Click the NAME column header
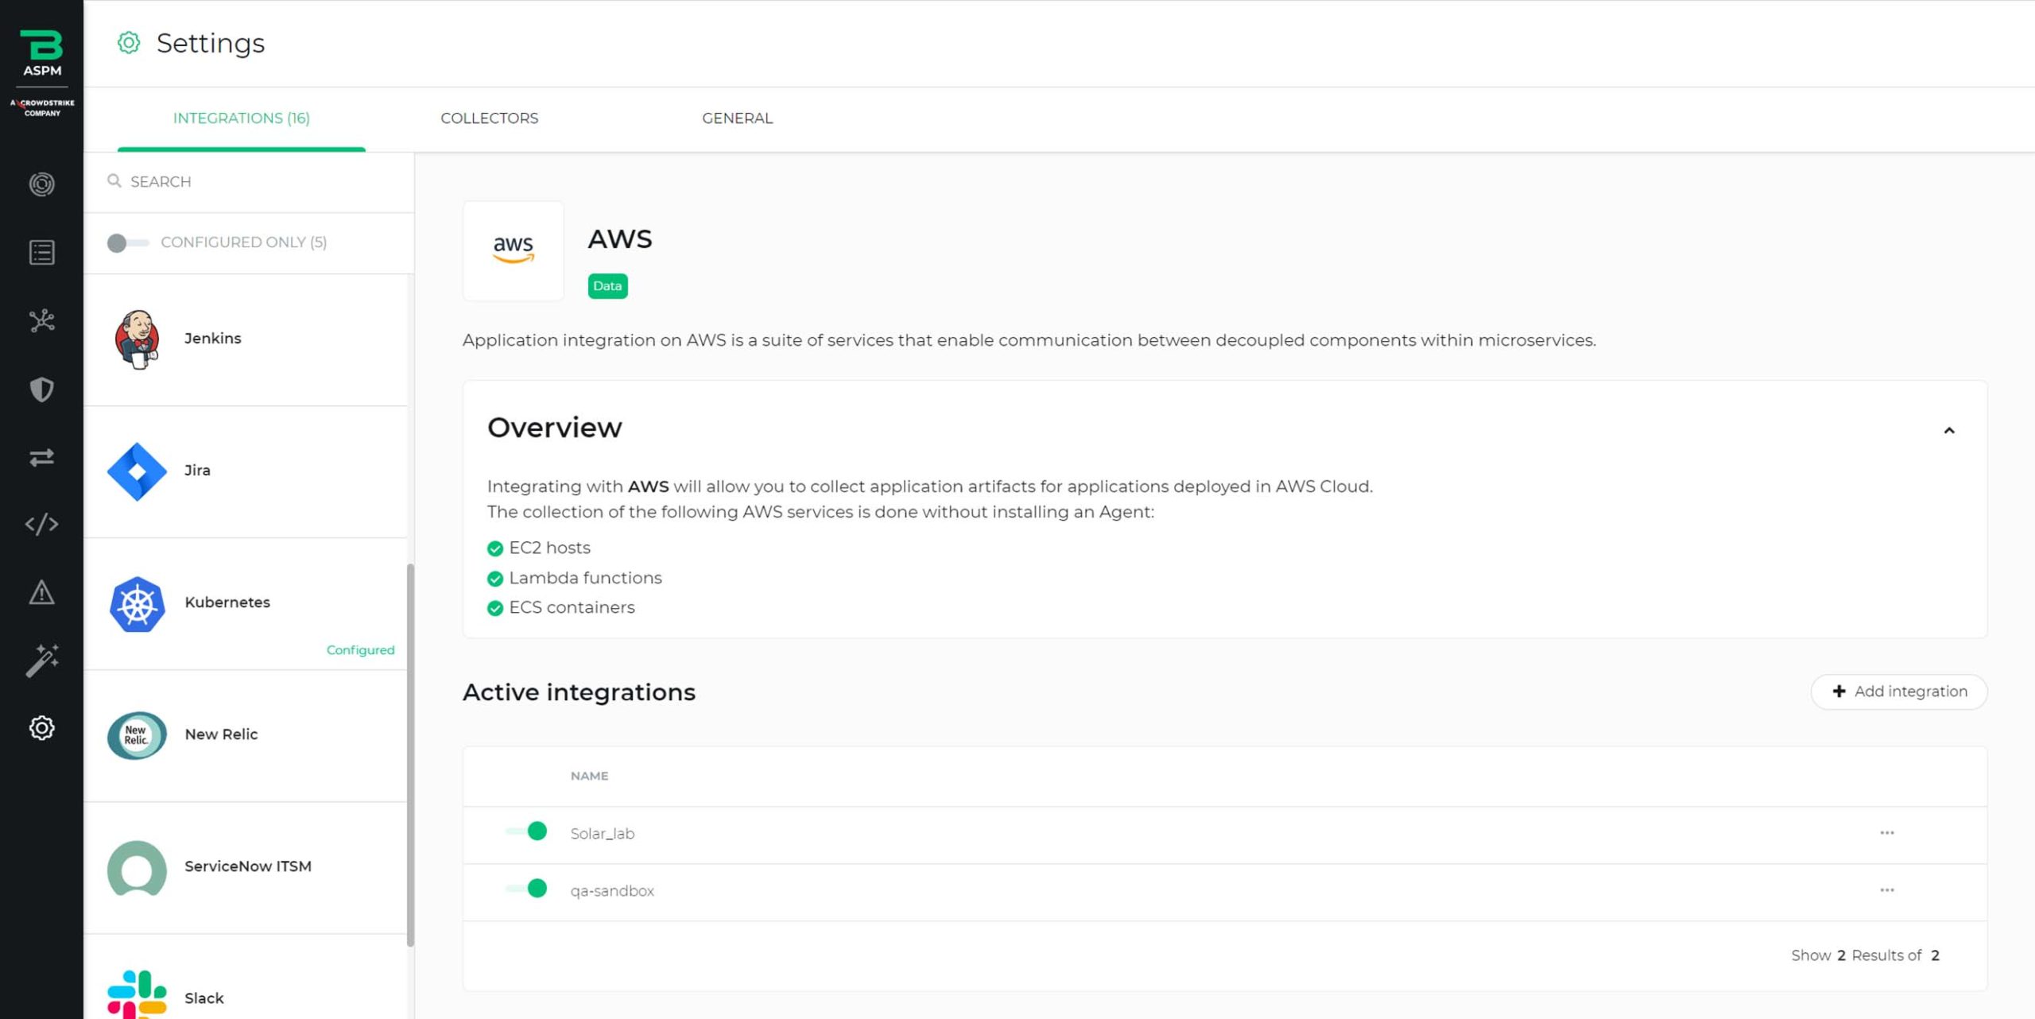Image resolution: width=2035 pixels, height=1019 pixels. point(589,776)
